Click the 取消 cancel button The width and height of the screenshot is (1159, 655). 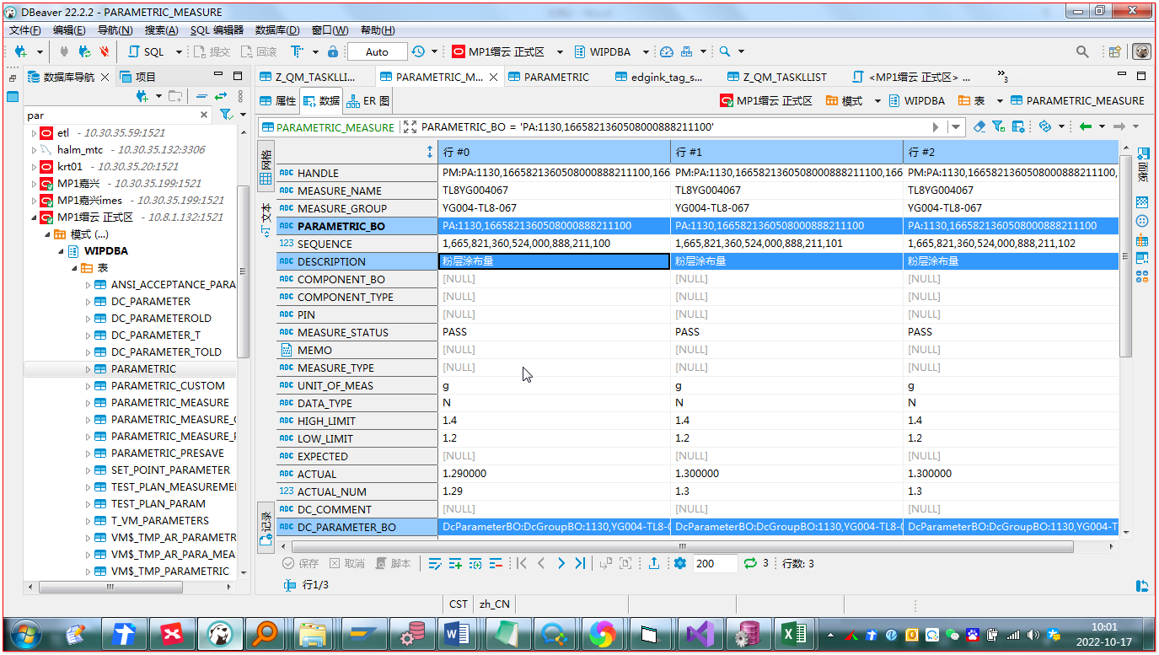[x=347, y=563]
